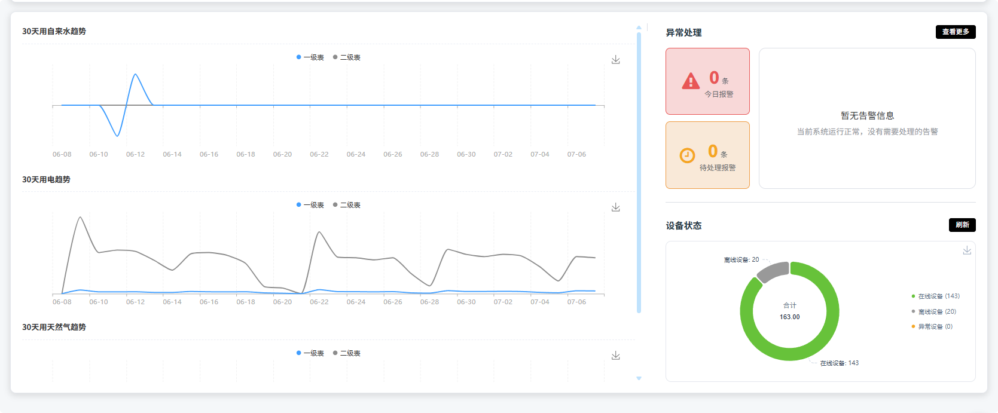Viewport: 998px width, 413px height.
Task: Click the 异常处理 section title
Action: coord(683,33)
